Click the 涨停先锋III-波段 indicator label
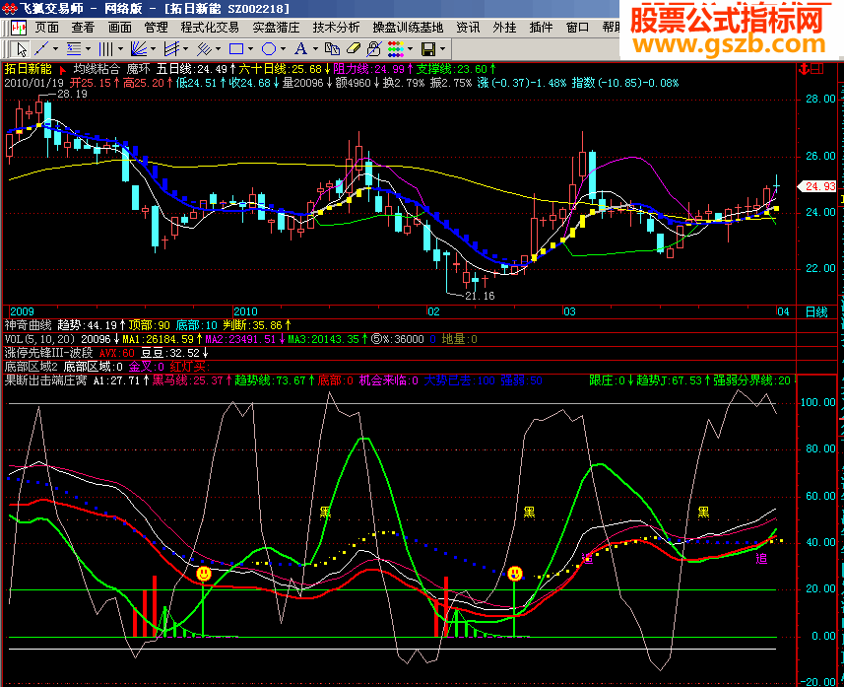Image resolution: width=844 pixels, height=687 pixels. coord(48,353)
